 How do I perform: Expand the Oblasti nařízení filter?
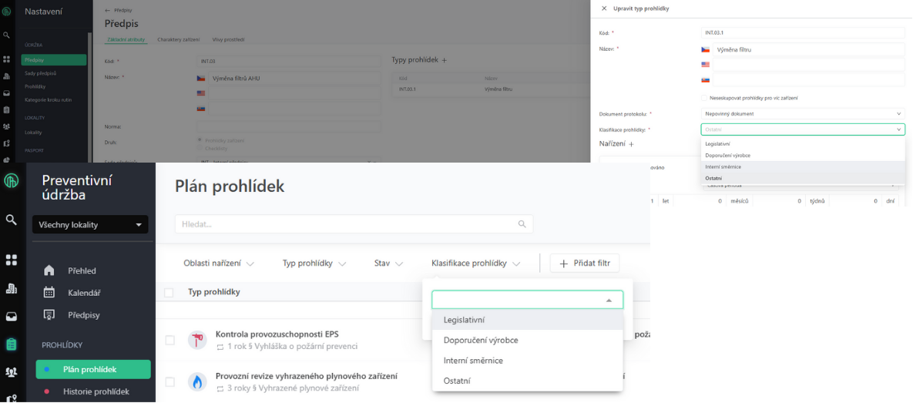(218, 264)
